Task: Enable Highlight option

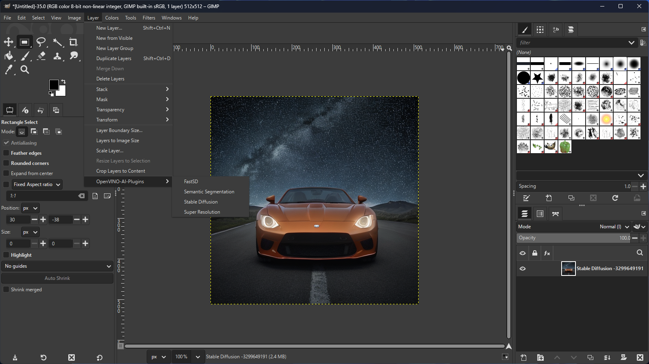Action: (6, 255)
